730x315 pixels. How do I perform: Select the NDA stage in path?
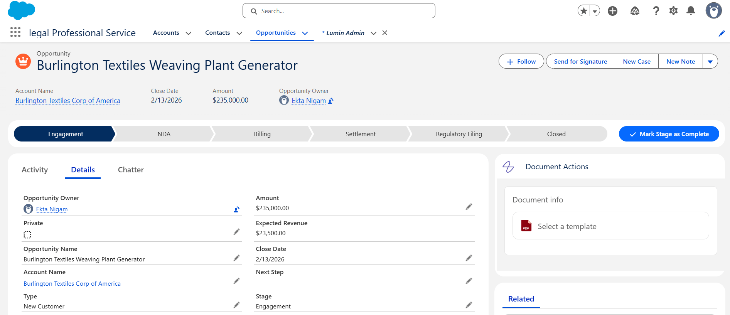pyautogui.click(x=164, y=134)
